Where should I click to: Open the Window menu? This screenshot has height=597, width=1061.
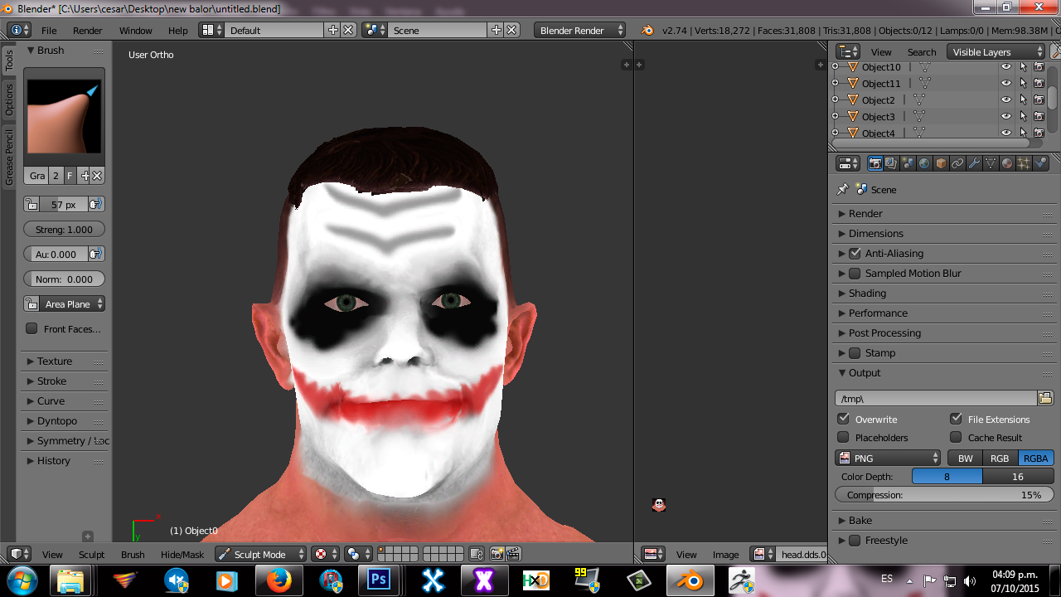tap(136, 30)
